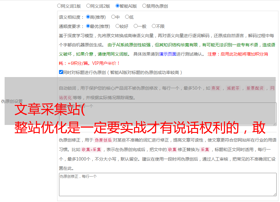
Task: Select the 同义词1版 radio option
Action: tap(59, 6)
